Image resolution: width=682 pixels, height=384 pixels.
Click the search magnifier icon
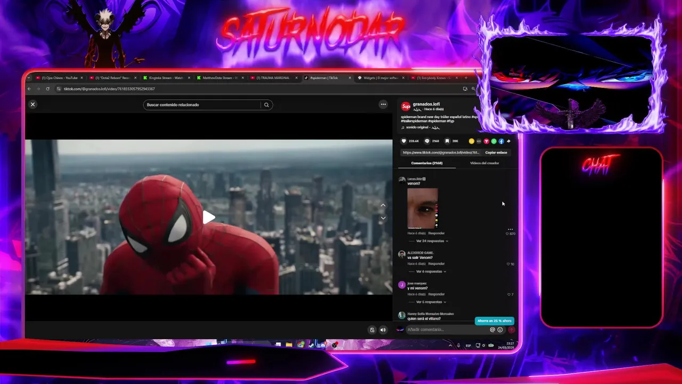tap(266, 105)
